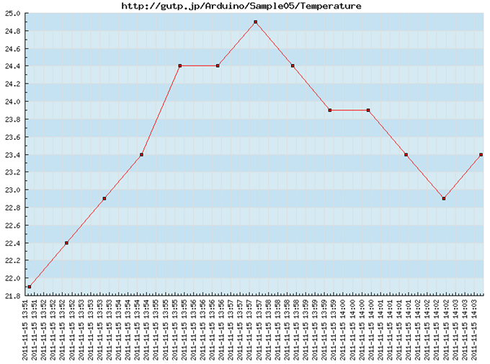The height and width of the screenshot is (364, 490).
Task: Click the 21.8 label on the Y axis
Action: (12, 296)
